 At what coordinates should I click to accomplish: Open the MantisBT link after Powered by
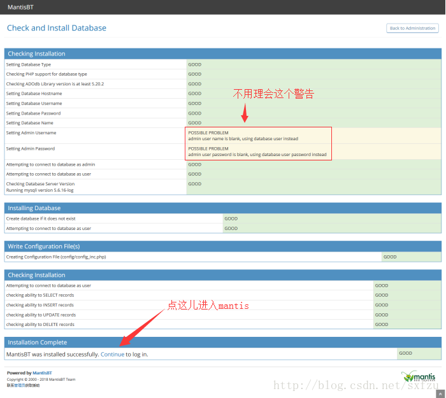[42, 373]
